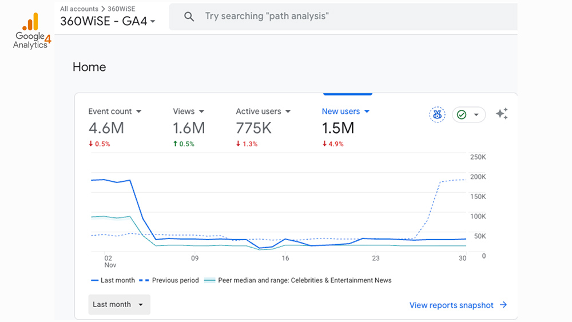Image resolution: width=572 pixels, height=322 pixels.
Task: Open the 360WiSE - GA4 account selector
Action: click(x=108, y=22)
